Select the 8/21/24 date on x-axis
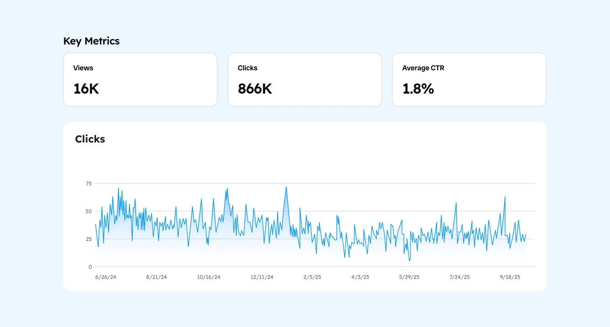Screen dimensions: 610x327 [157, 277]
